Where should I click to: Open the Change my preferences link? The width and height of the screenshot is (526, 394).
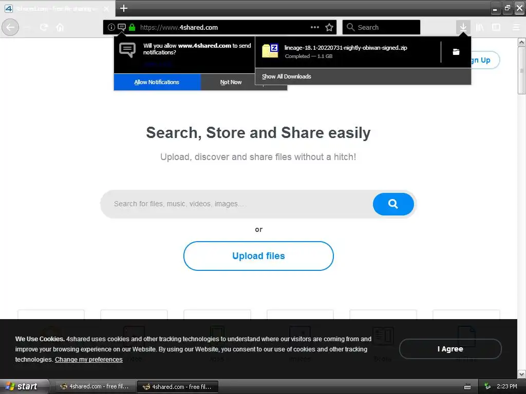pyautogui.click(x=88, y=360)
